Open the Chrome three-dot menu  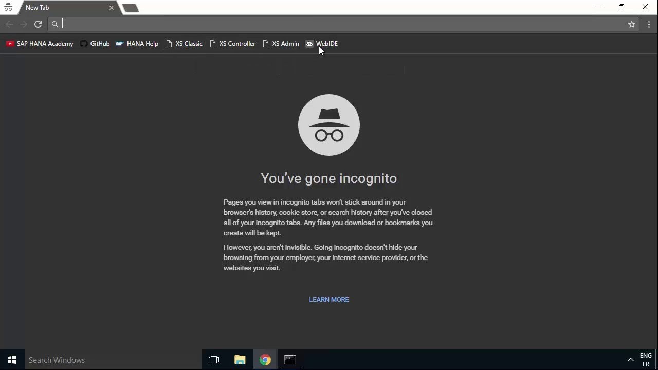[x=649, y=24]
